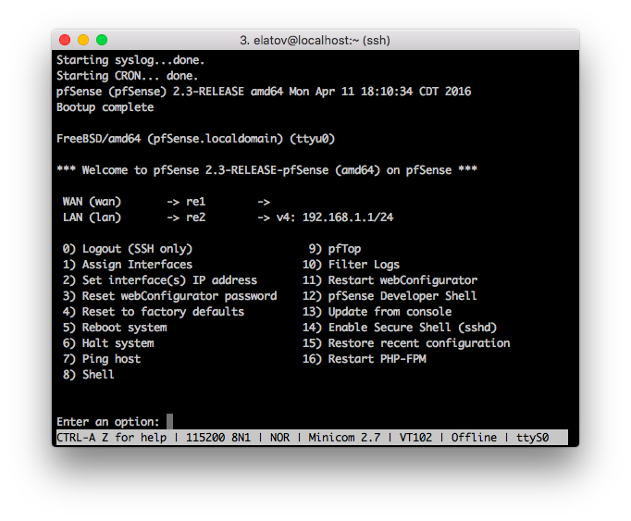
Task: Click menu option '10) Filter Logs'
Action: (351, 265)
